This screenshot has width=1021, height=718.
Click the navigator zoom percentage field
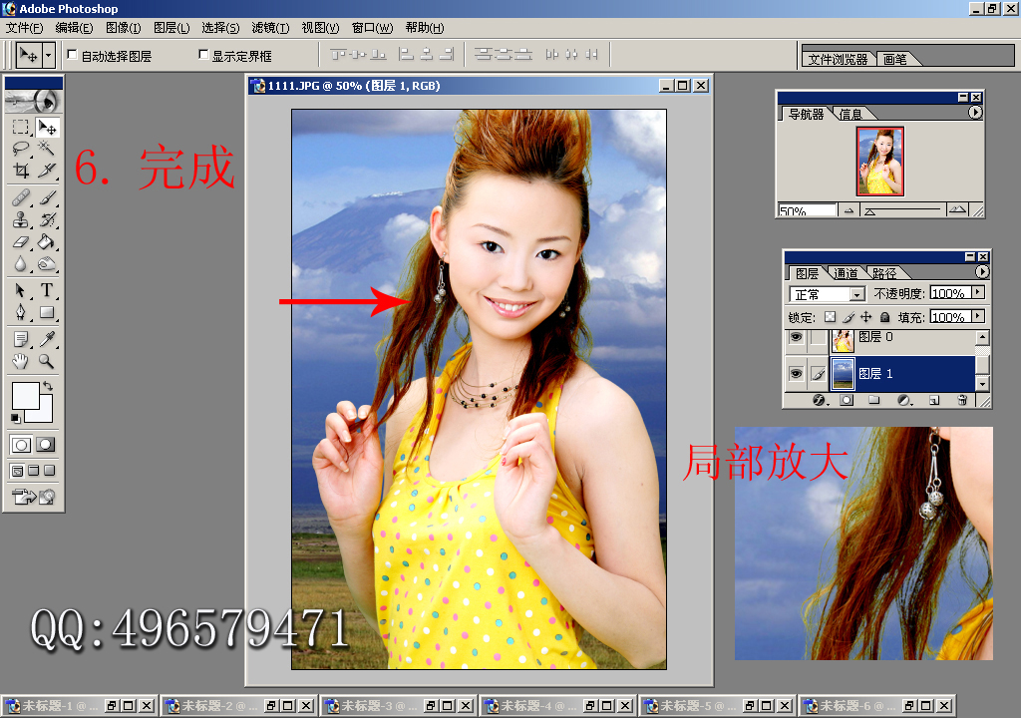(x=808, y=211)
